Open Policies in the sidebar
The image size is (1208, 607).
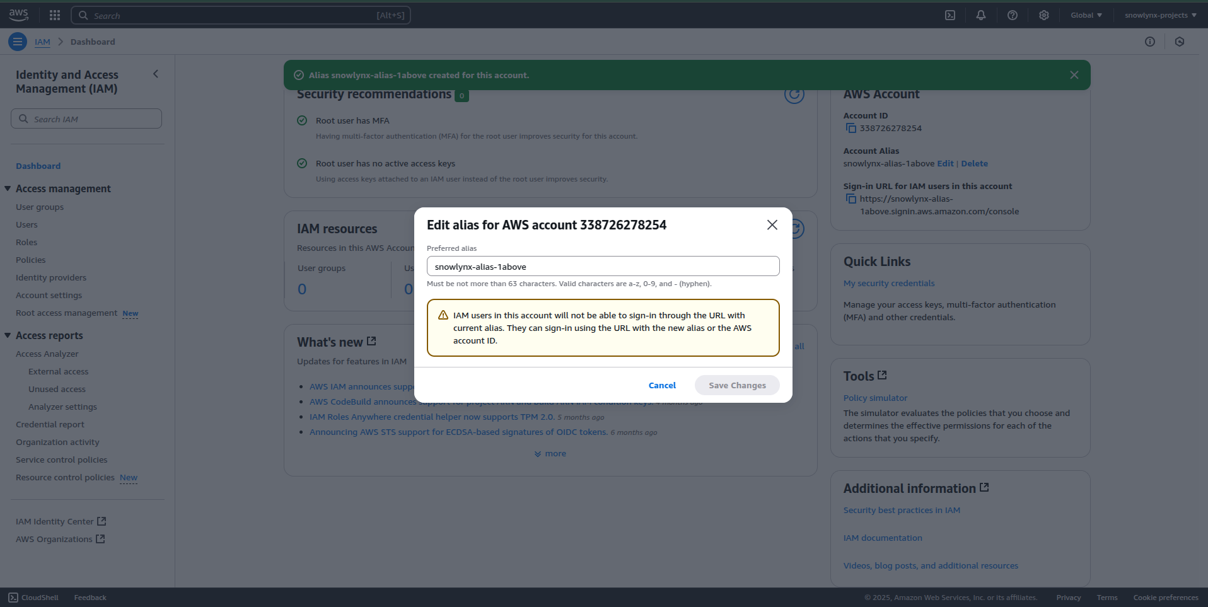(31, 260)
